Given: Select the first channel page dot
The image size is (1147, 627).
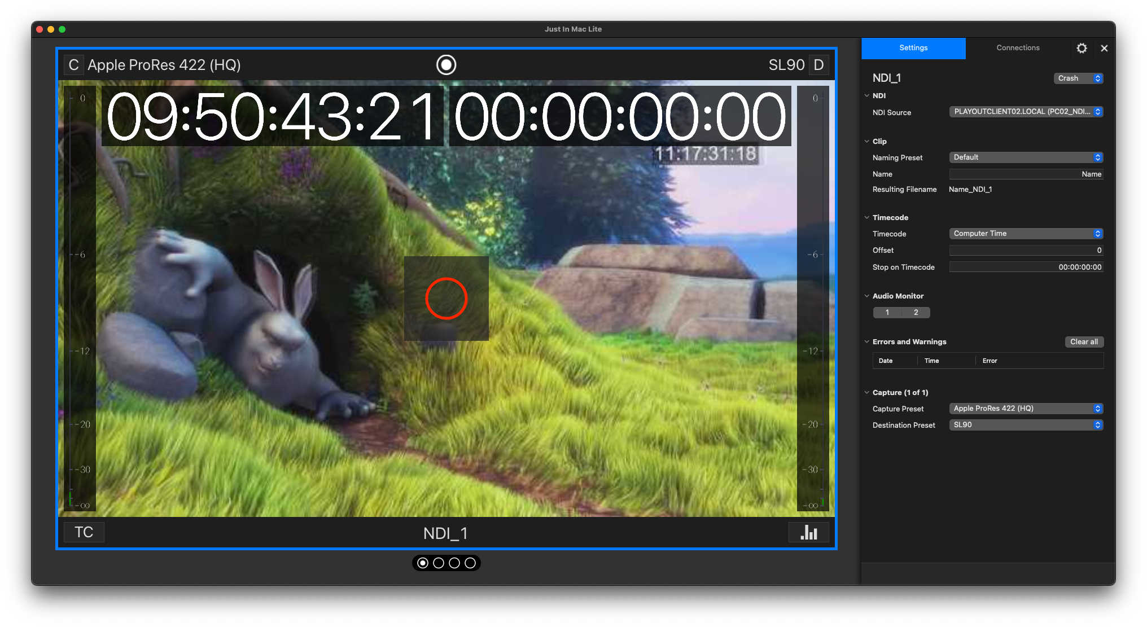Looking at the screenshot, I should tap(423, 563).
